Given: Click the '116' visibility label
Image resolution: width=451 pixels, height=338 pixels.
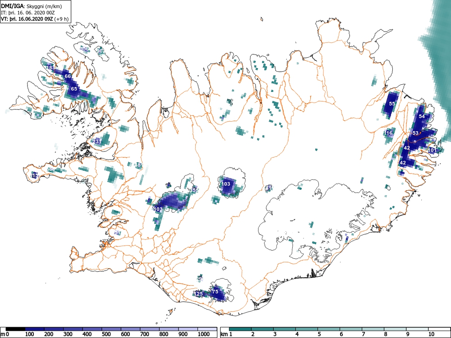Looking at the screenshot, I should pyautogui.click(x=388, y=133).
